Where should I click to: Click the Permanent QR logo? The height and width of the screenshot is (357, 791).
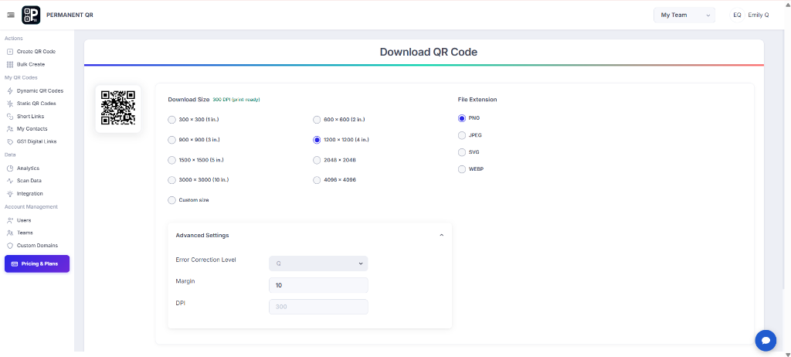31,15
